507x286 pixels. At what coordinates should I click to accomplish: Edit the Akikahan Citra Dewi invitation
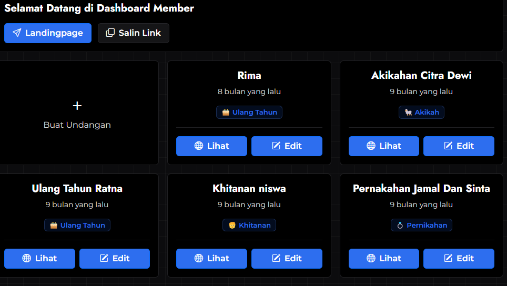coord(459,146)
